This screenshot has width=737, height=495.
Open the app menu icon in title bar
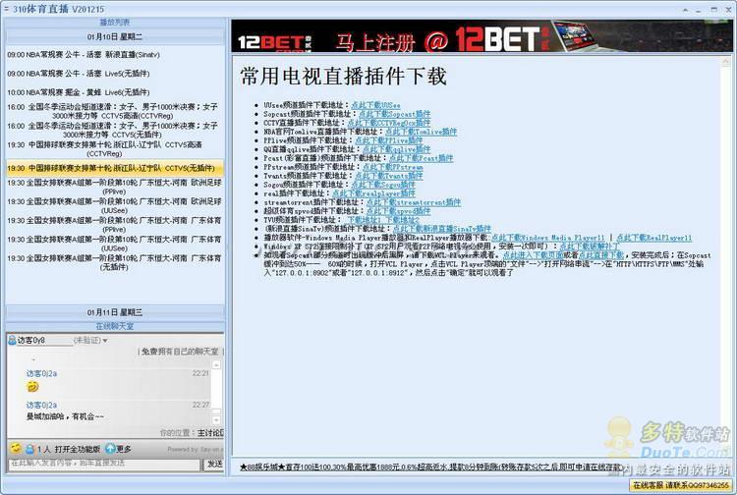click(x=6, y=9)
